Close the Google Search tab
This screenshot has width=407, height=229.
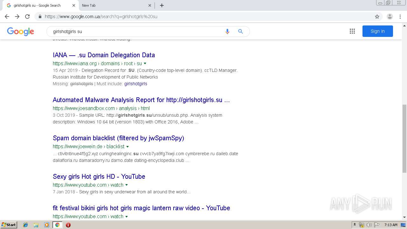74,5
